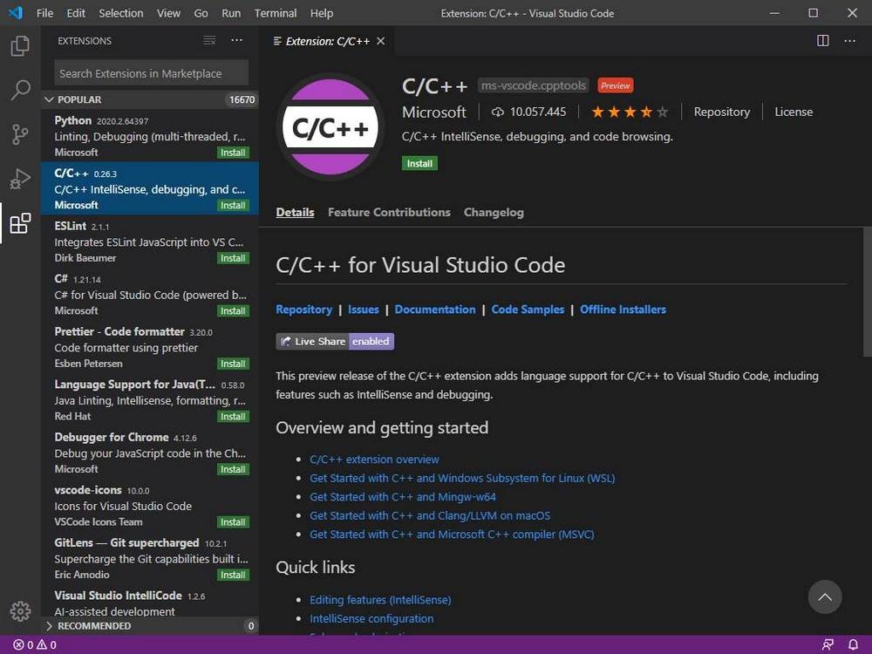Screen dimensions: 872x654
Task: Open Run and Debug view icon
Action: [x=20, y=179]
